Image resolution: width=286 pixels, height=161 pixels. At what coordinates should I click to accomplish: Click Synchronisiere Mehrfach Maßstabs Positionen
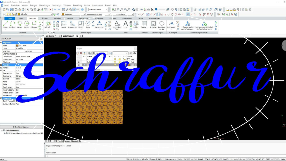[204, 25]
